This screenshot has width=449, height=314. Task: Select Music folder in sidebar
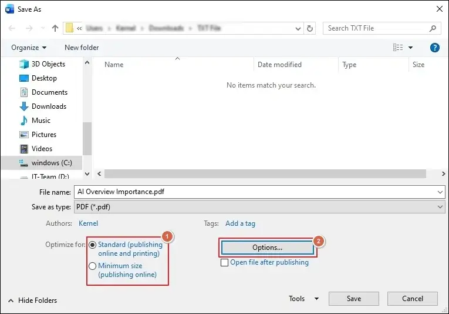(x=35, y=121)
